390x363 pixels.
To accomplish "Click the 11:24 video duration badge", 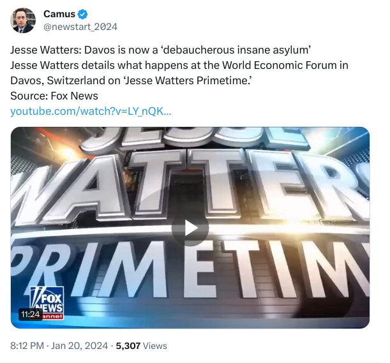I will 31,315.
